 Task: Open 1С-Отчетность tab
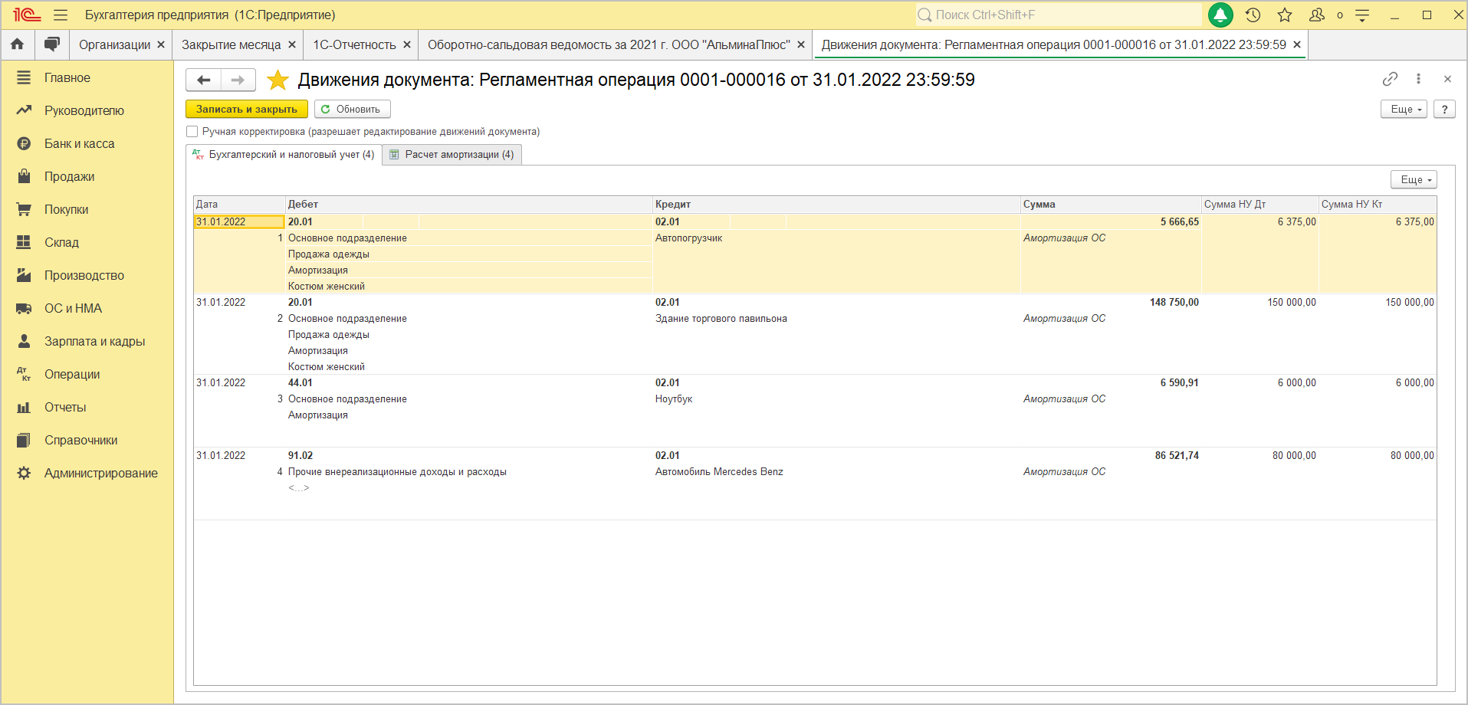354,45
